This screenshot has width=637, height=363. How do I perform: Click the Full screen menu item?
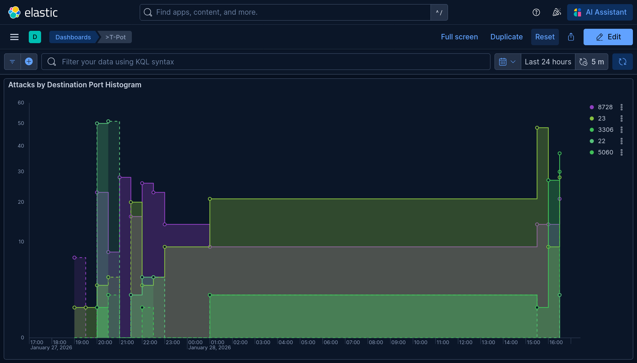click(459, 37)
